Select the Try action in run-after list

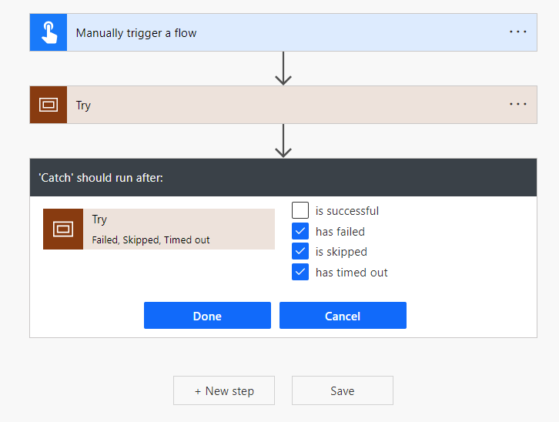[159, 229]
